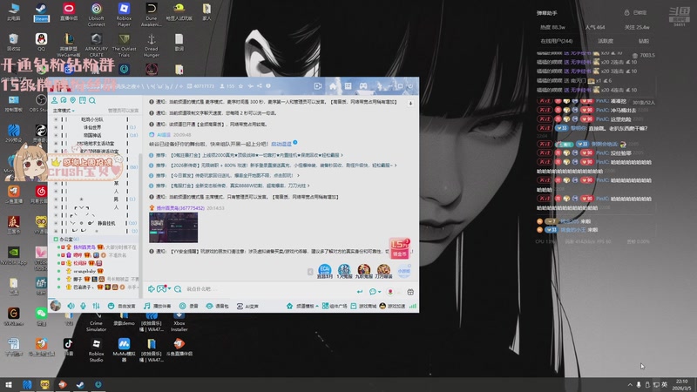
Task: Open the 1元魔服 game icon
Action: pos(344,271)
